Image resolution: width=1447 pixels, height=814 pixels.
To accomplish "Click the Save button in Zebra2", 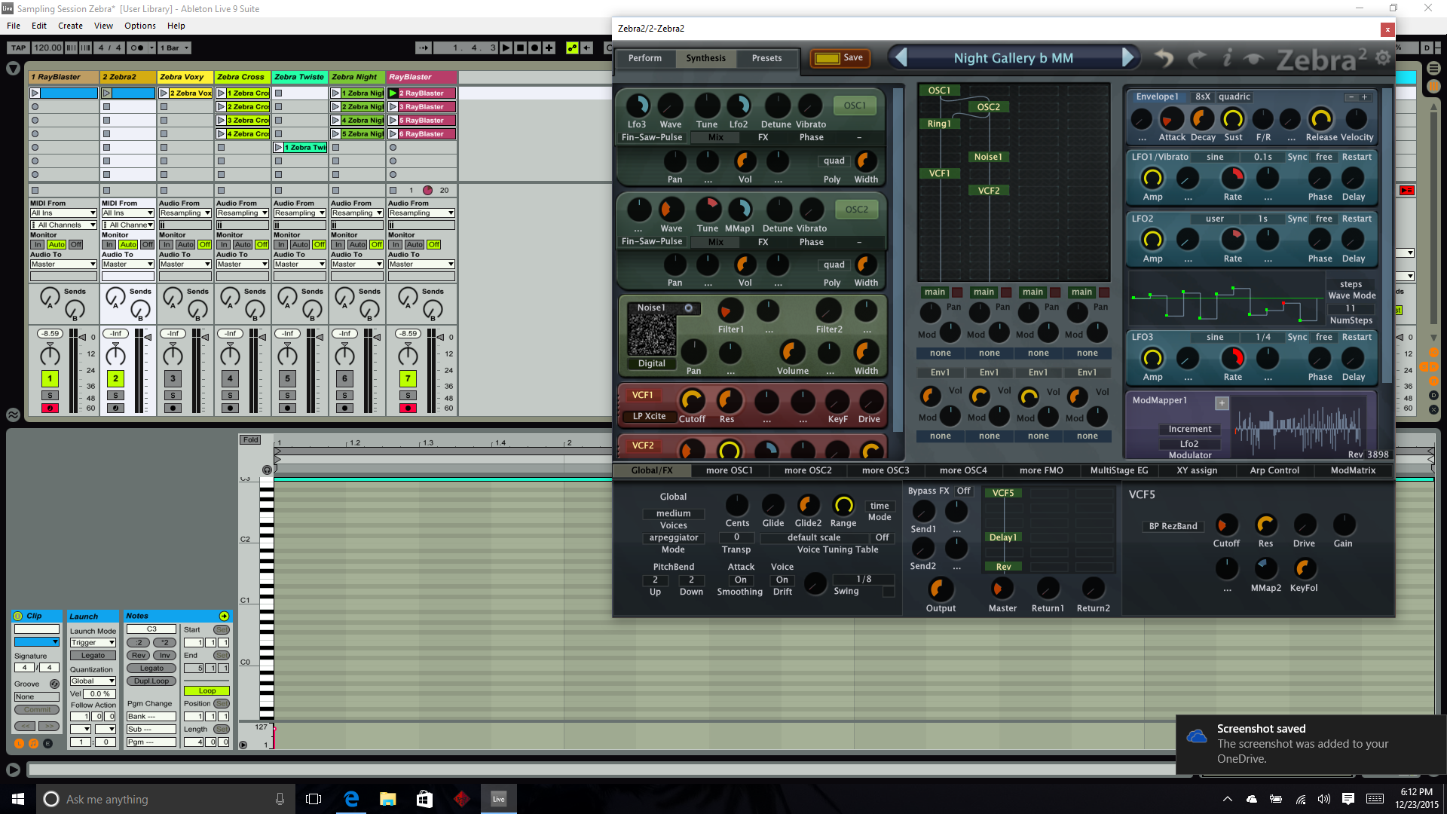I will click(x=841, y=58).
